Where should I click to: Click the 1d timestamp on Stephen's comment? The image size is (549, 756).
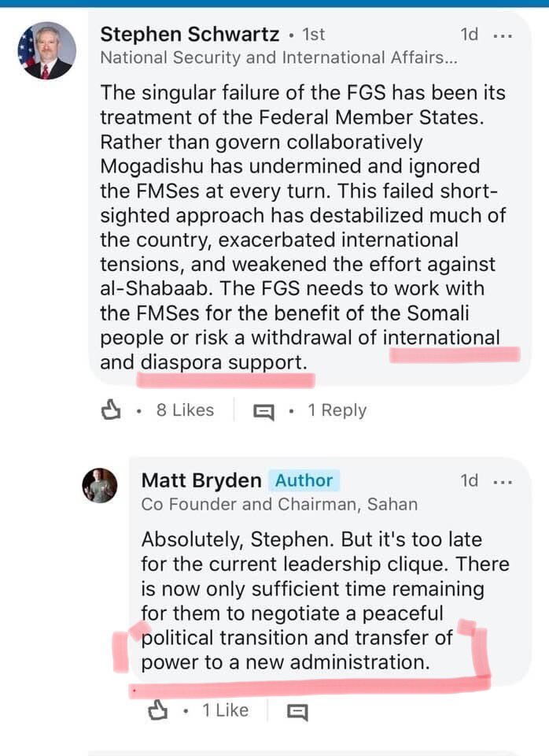pyautogui.click(x=469, y=35)
